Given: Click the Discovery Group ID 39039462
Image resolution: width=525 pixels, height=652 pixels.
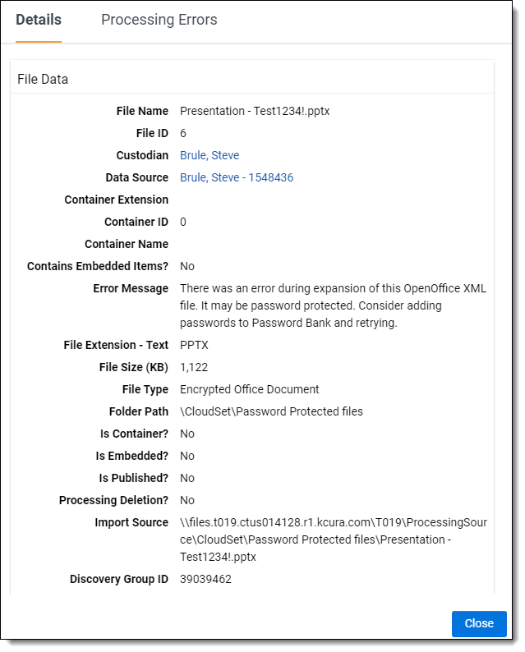Looking at the screenshot, I should click(205, 579).
